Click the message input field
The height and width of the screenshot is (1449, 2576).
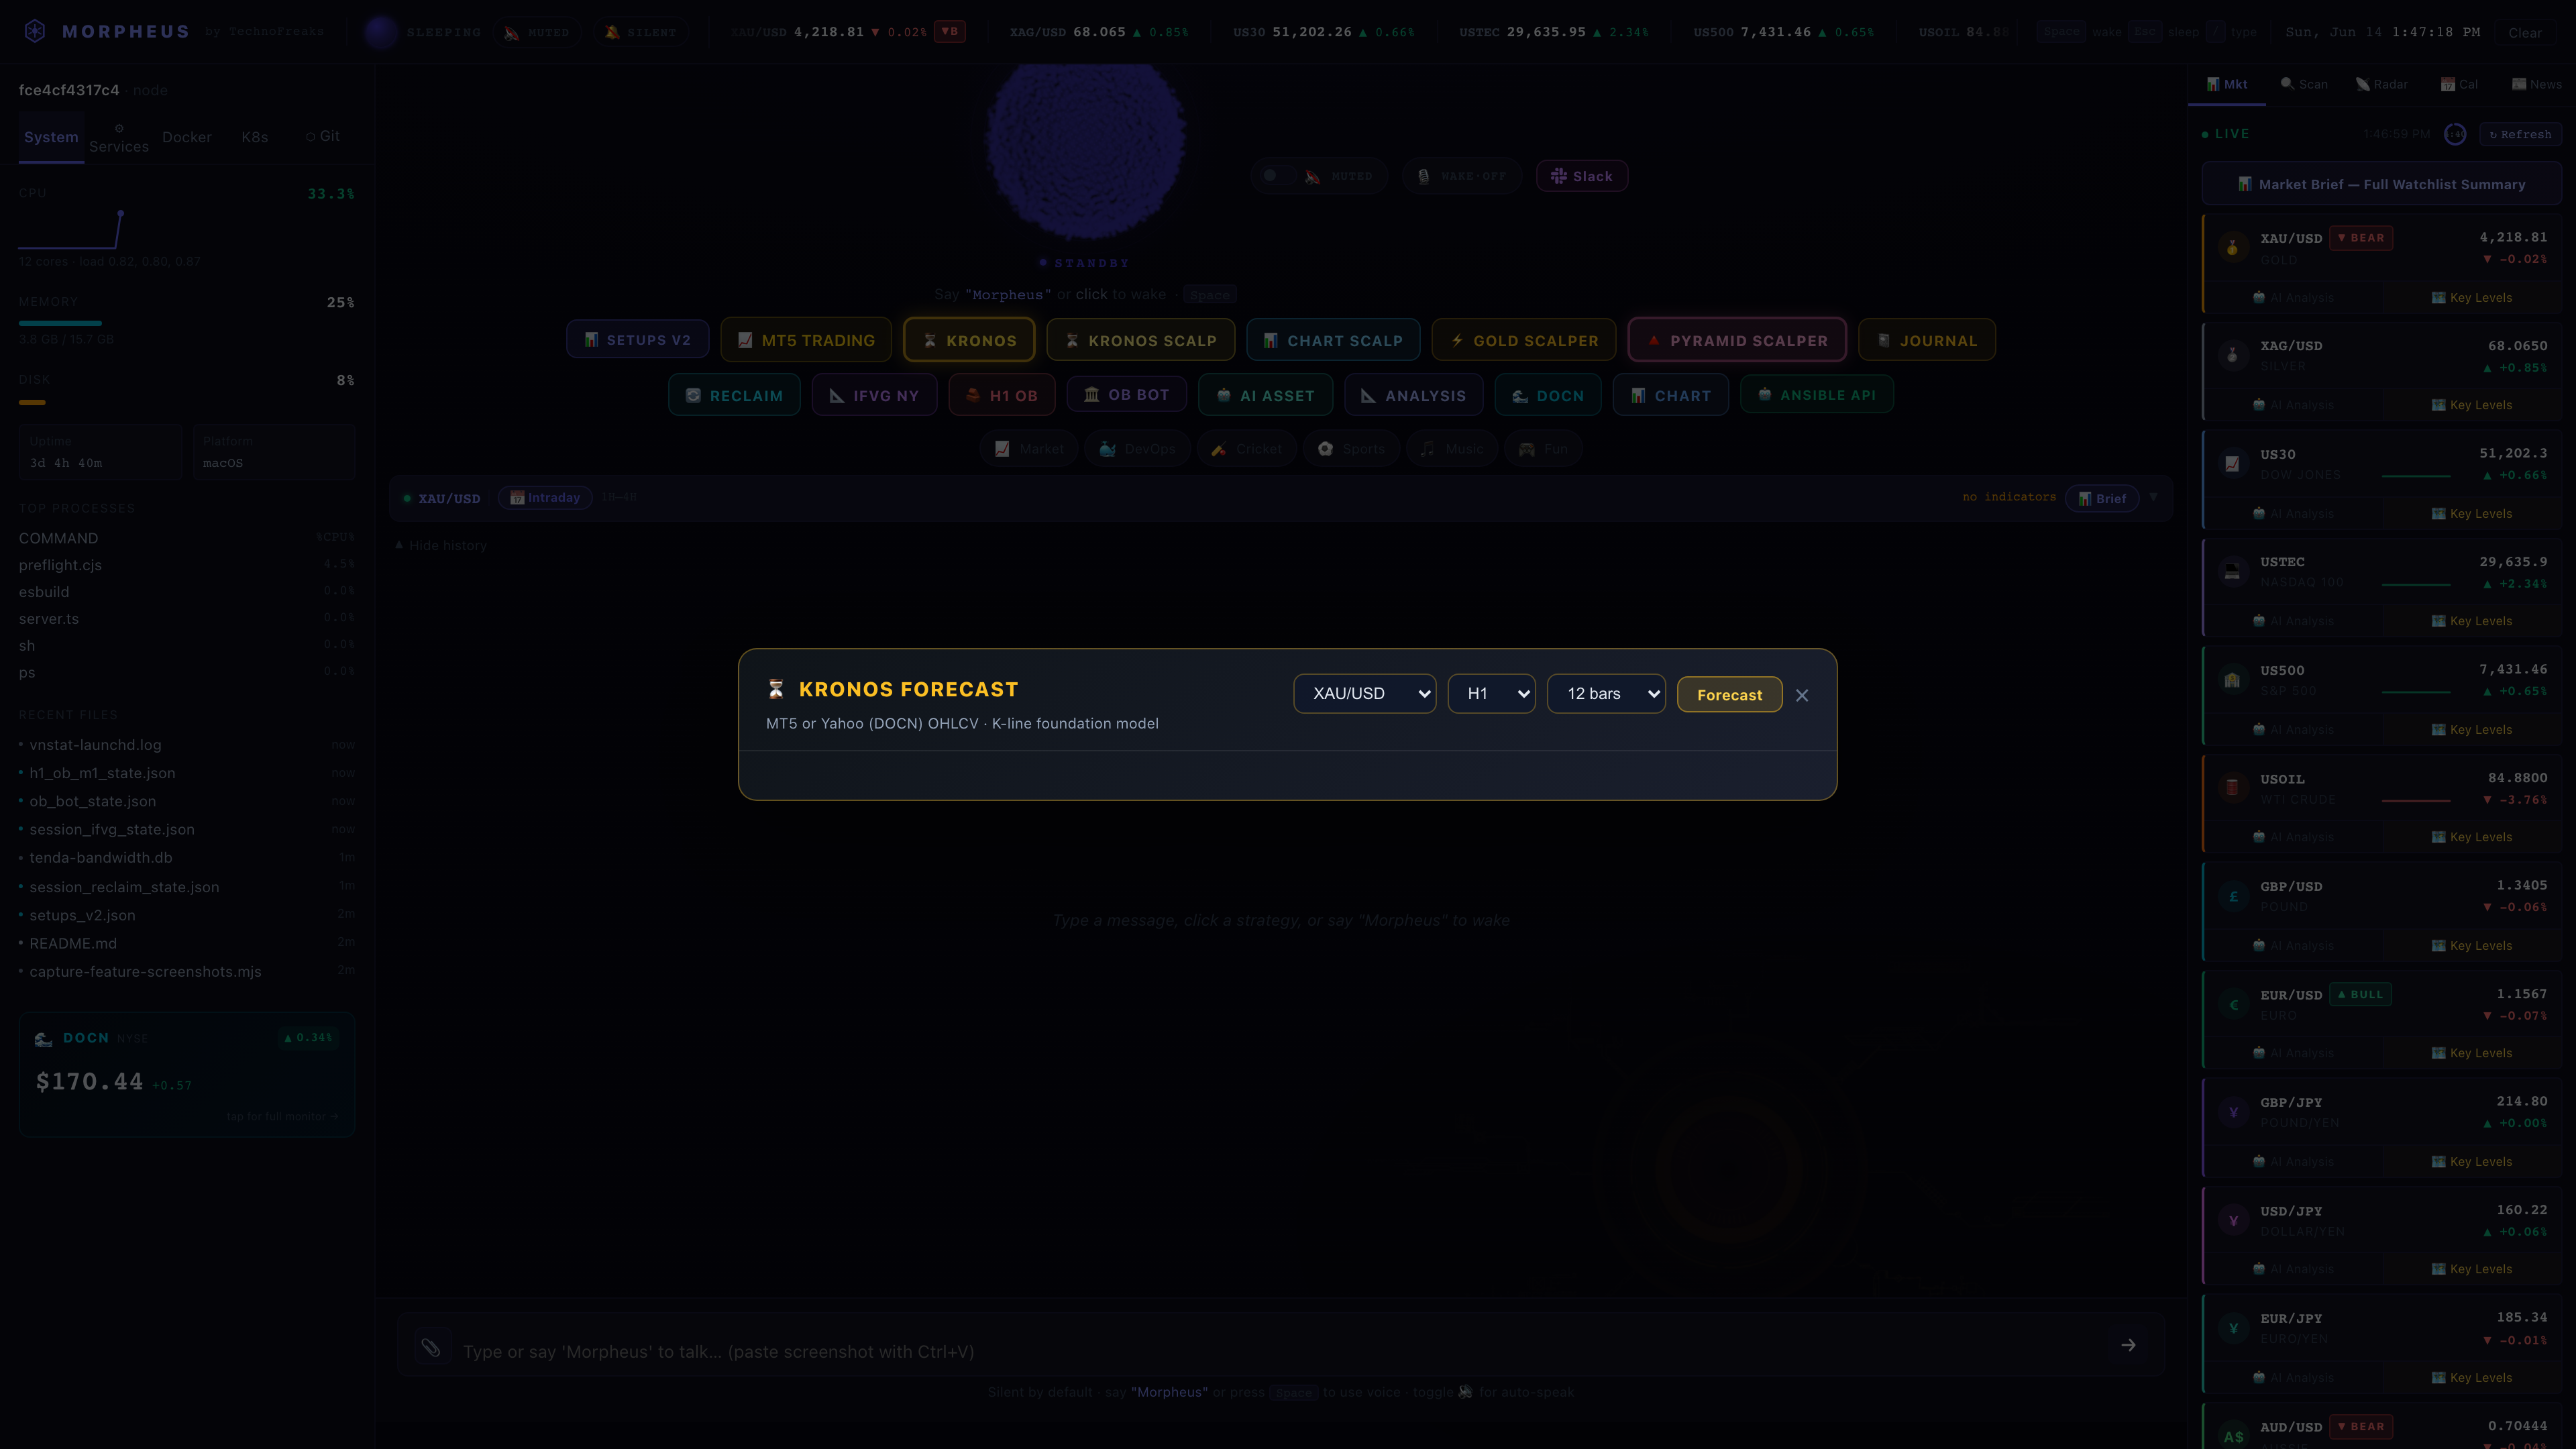(1280, 1351)
